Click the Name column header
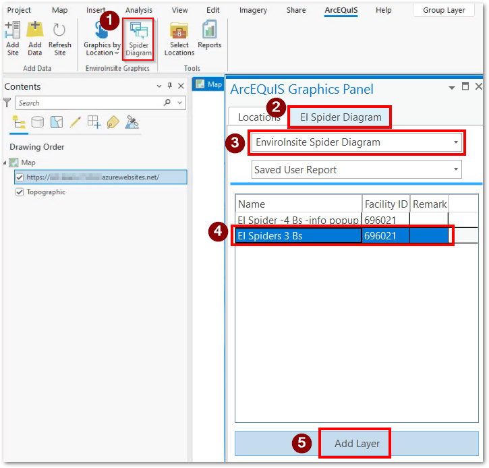489x468 pixels. click(x=298, y=204)
